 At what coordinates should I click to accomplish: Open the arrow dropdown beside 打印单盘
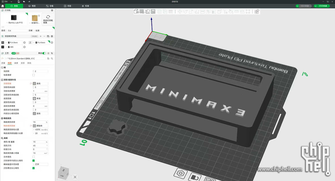316,6
